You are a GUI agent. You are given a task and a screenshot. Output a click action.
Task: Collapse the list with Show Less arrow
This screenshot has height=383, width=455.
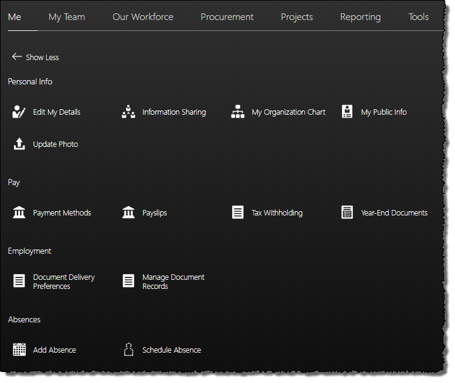[x=17, y=57]
